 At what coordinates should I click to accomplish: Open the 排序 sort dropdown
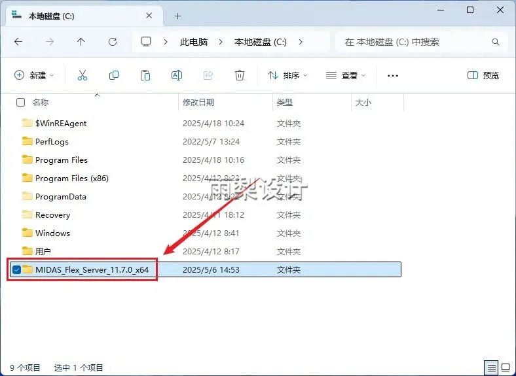tap(287, 76)
